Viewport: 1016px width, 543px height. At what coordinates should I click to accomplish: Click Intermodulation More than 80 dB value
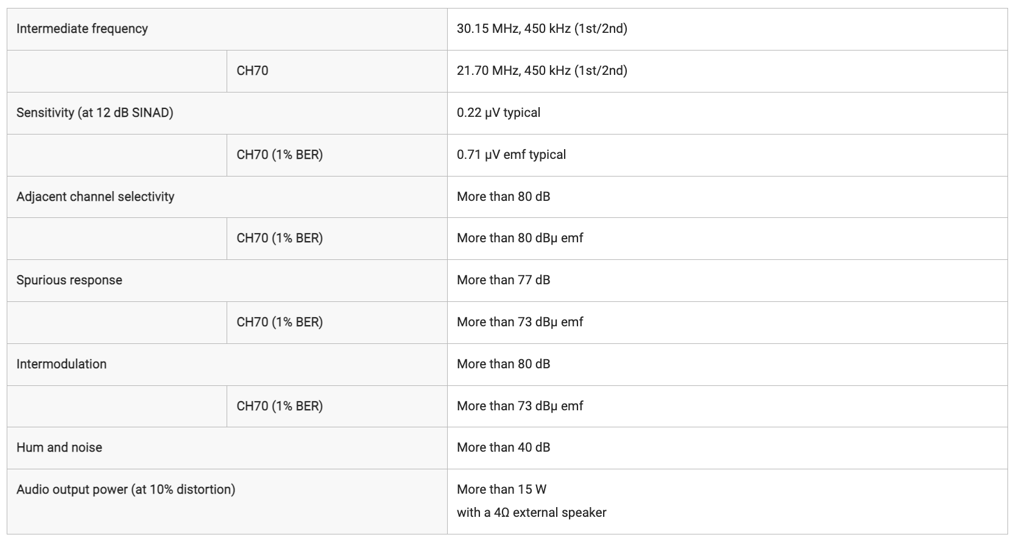coord(503,364)
